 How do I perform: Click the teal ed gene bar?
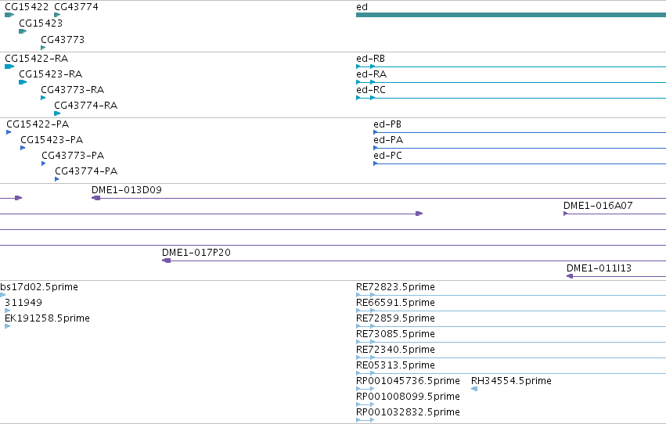click(x=511, y=15)
